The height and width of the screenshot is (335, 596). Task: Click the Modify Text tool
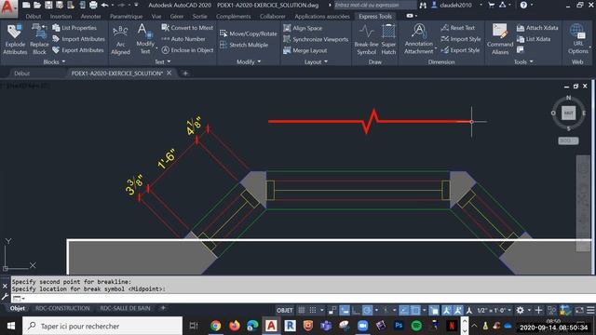coord(145,39)
